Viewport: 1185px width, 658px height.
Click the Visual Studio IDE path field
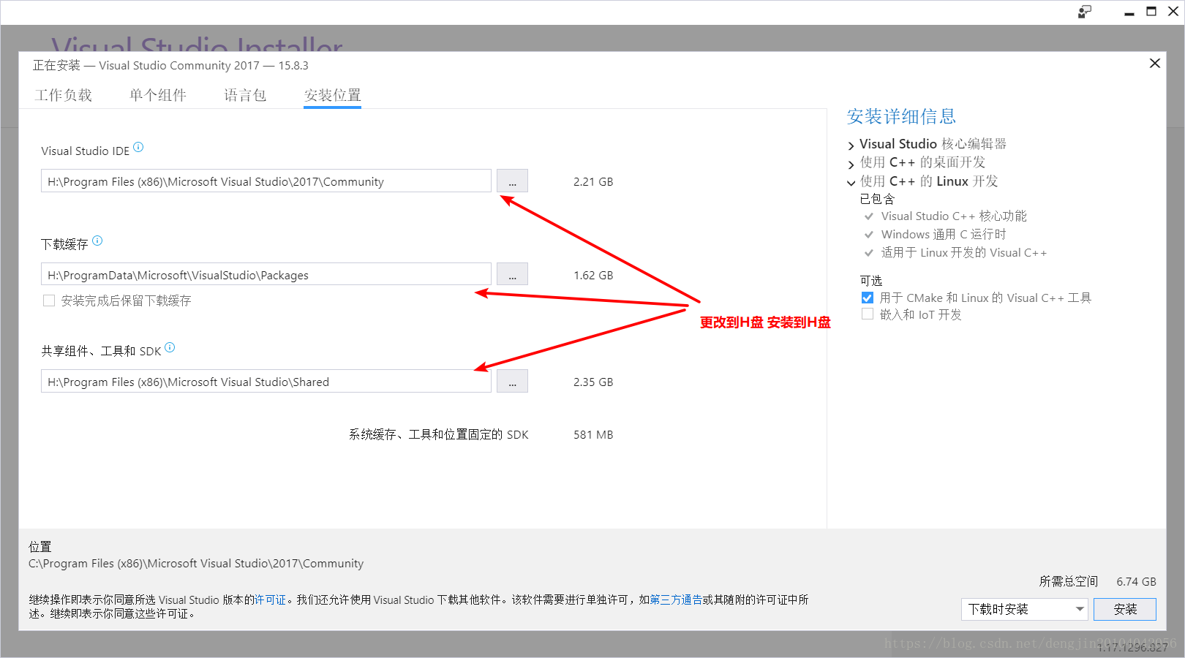click(x=266, y=181)
